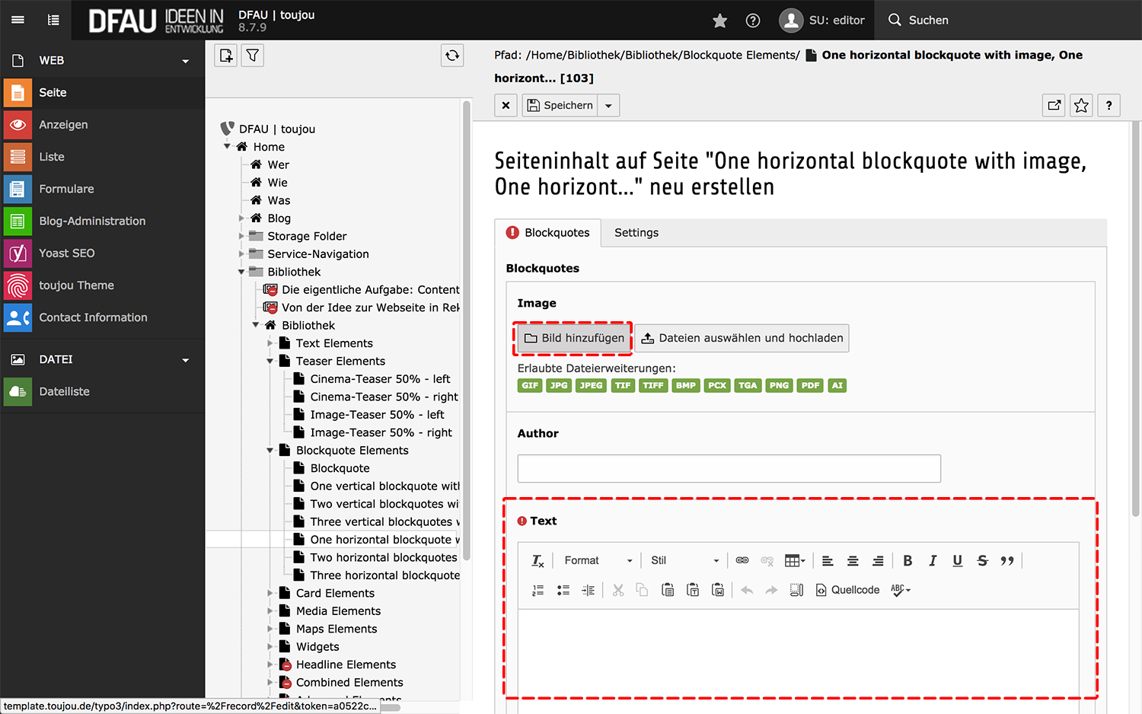This screenshot has width=1142, height=714.
Task: Insert a blockquote via quote icon
Action: tap(1007, 561)
